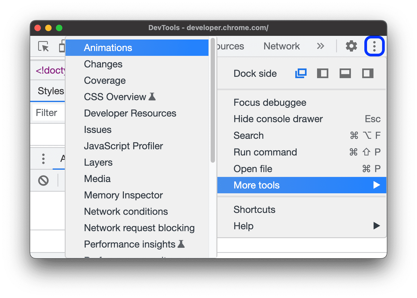Image resolution: width=417 pixels, height=298 pixels.
Task: Click the submenu scrollbar
Action: 212,102
